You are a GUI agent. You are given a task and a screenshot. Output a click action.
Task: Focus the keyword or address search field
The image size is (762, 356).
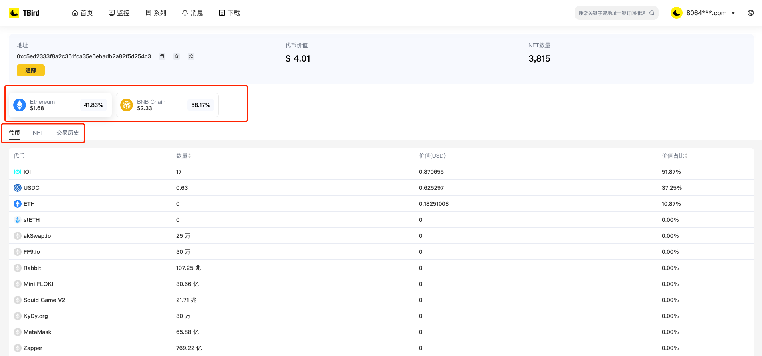tap(611, 13)
